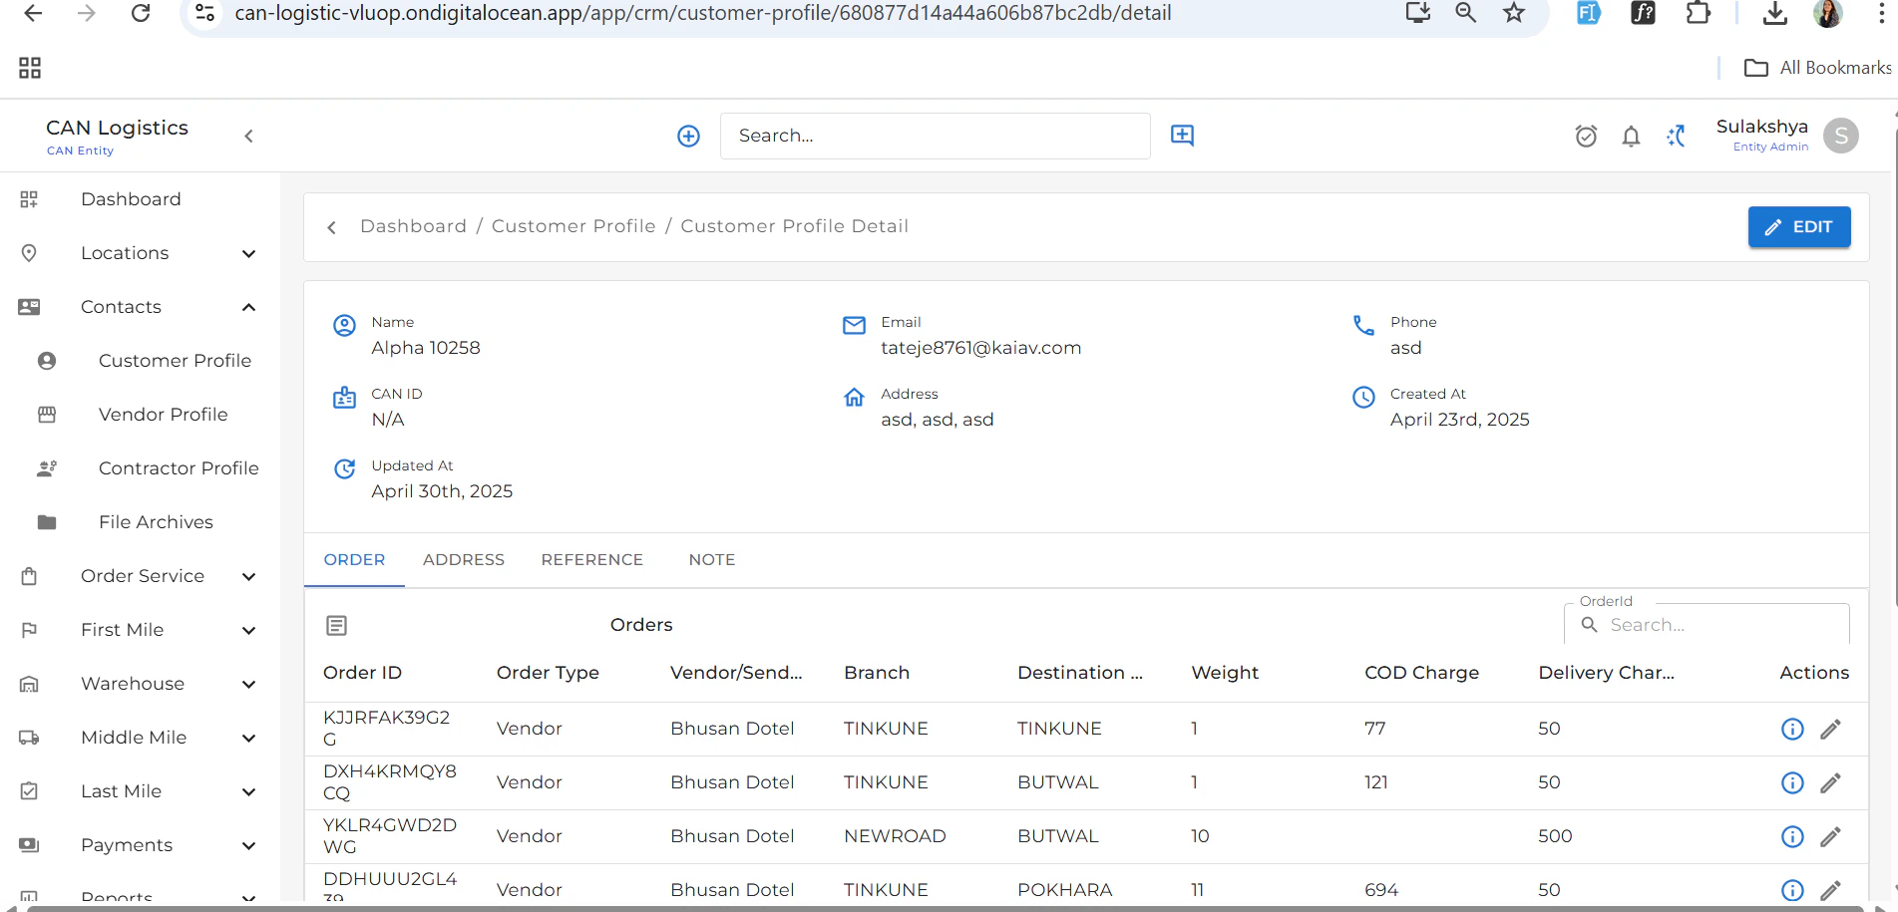Click the Orders list icon
Screen dimensions: 1898x912
click(337, 625)
